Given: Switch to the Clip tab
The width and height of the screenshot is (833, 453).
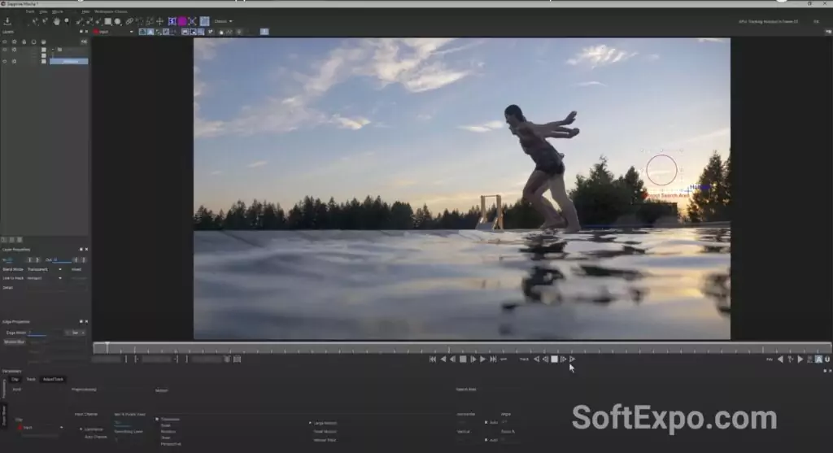Looking at the screenshot, I should click(15, 380).
